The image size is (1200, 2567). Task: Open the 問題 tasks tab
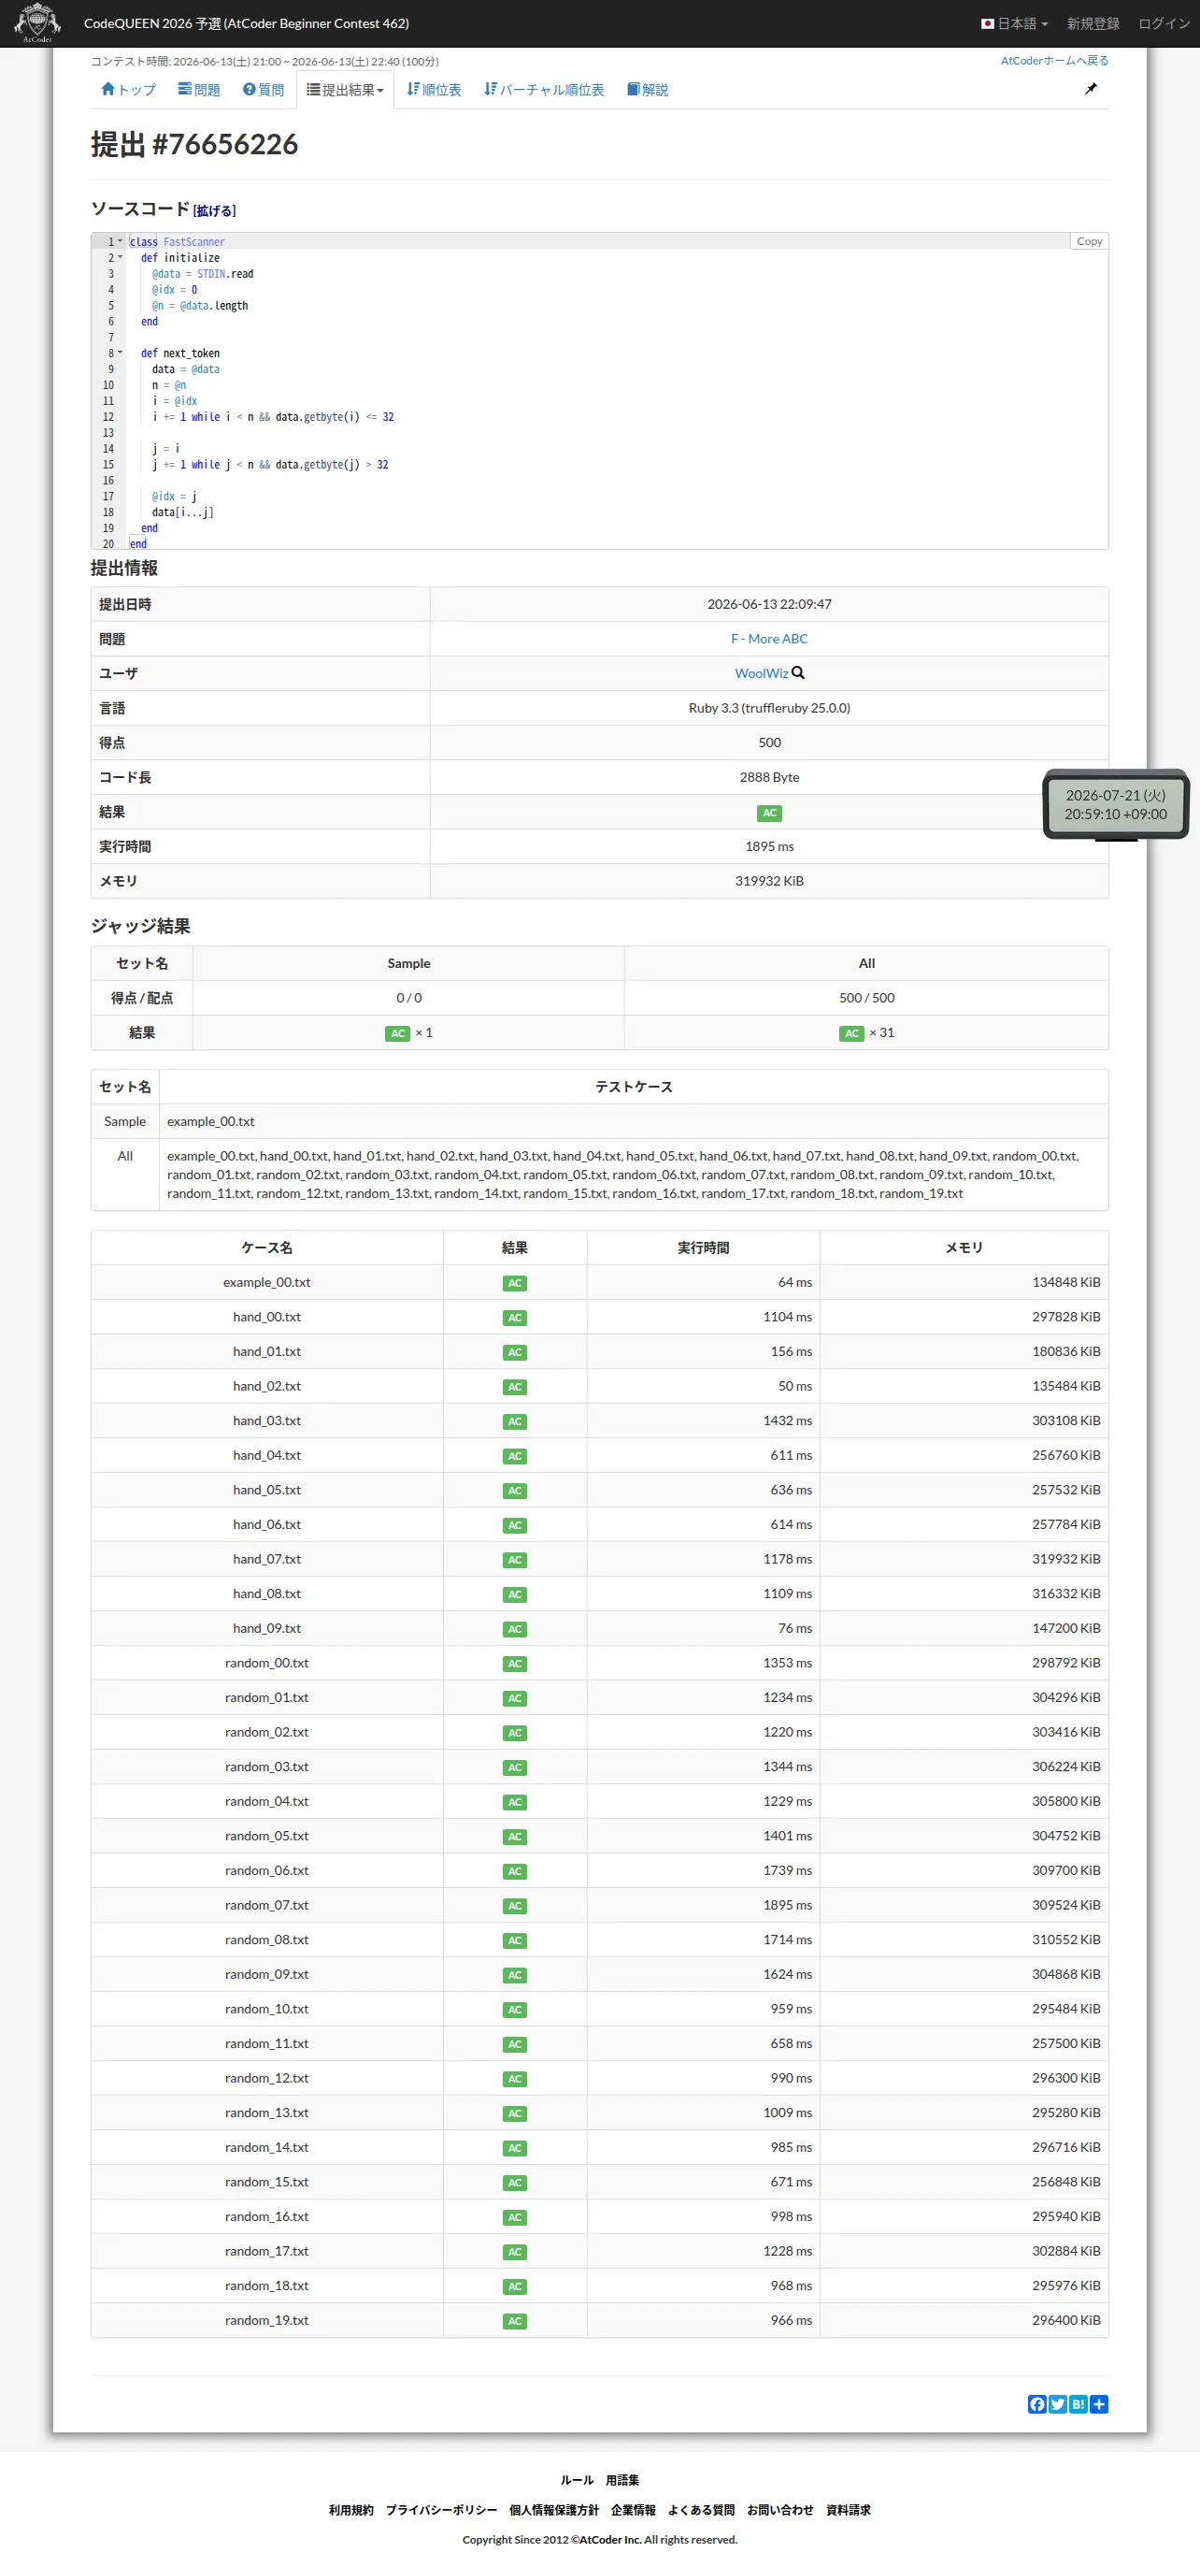click(x=198, y=90)
